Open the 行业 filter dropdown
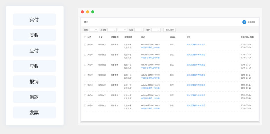 tap(139, 30)
